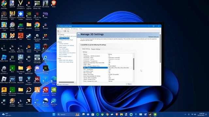Select Set up multiple displays
Viewport: 209px width, 117px height.
coord(65,57)
